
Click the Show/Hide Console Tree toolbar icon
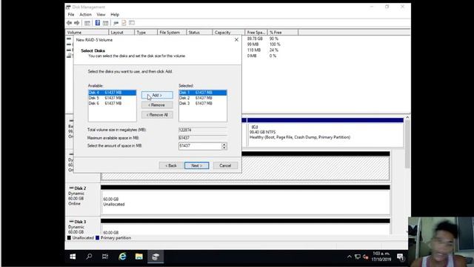click(87, 23)
